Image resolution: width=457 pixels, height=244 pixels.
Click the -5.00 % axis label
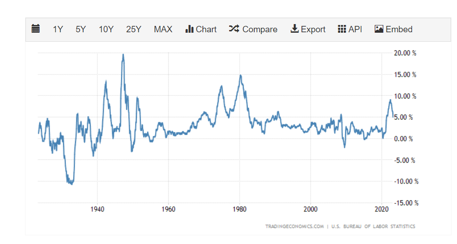(405, 160)
